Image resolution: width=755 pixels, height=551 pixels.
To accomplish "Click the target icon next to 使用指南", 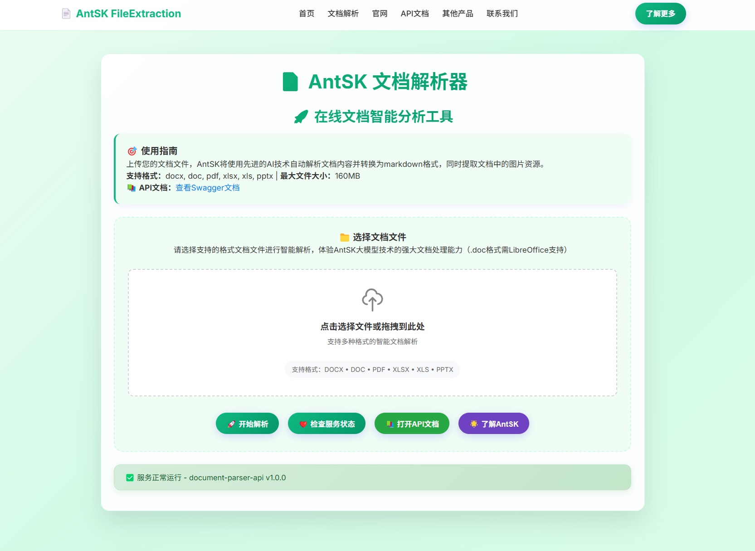I will tap(132, 151).
